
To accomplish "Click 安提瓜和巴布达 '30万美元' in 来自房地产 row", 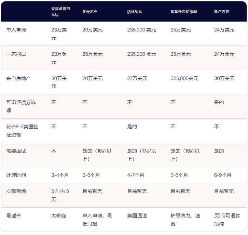I will click(59, 82).
